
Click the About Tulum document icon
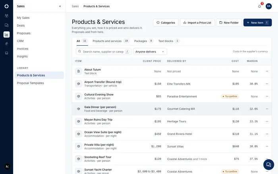click(x=79, y=71)
